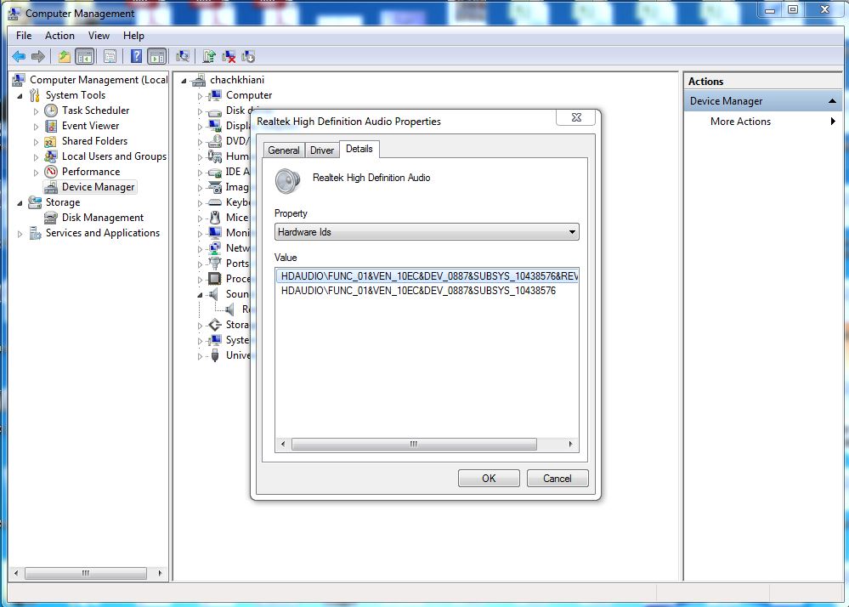Click the speaker icon in Realtek Properties dialog
This screenshot has width=849, height=607.
click(287, 181)
